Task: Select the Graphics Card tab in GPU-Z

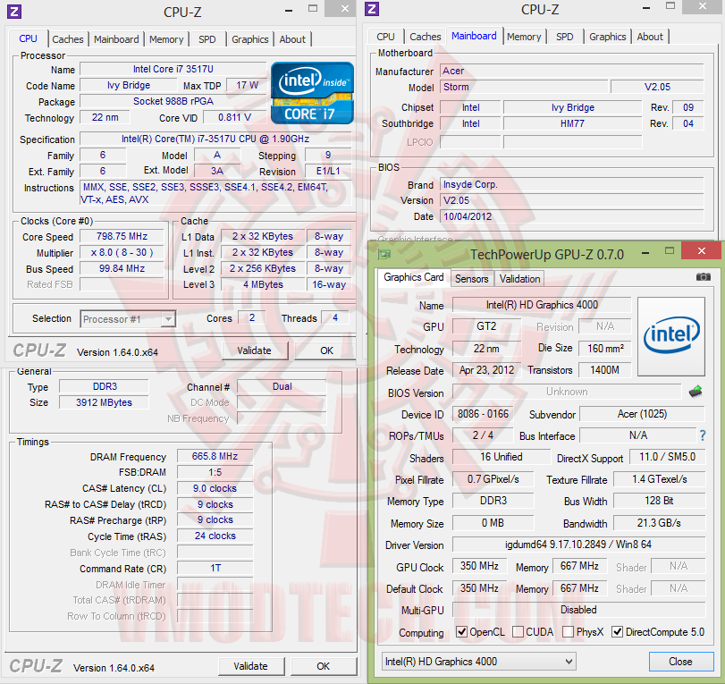Action: 414,277
